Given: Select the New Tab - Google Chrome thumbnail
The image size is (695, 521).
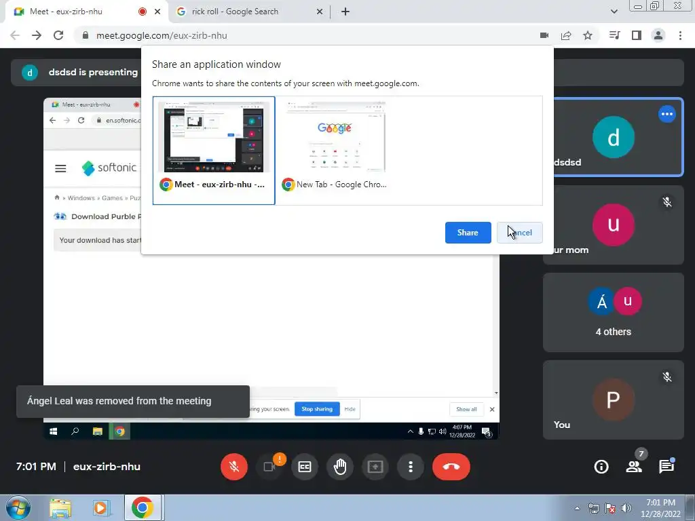Looking at the screenshot, I should pos(336,151).
